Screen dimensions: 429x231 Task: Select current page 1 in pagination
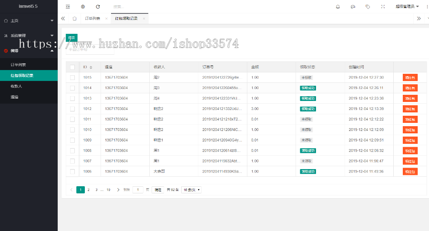(x=81, y=190)
